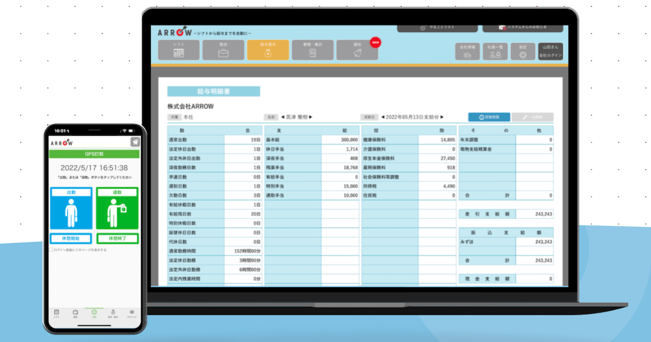This screenshot has width=651, height=342.
Task: Open the 社員一覧 employee list
Action: coord(495,52)
